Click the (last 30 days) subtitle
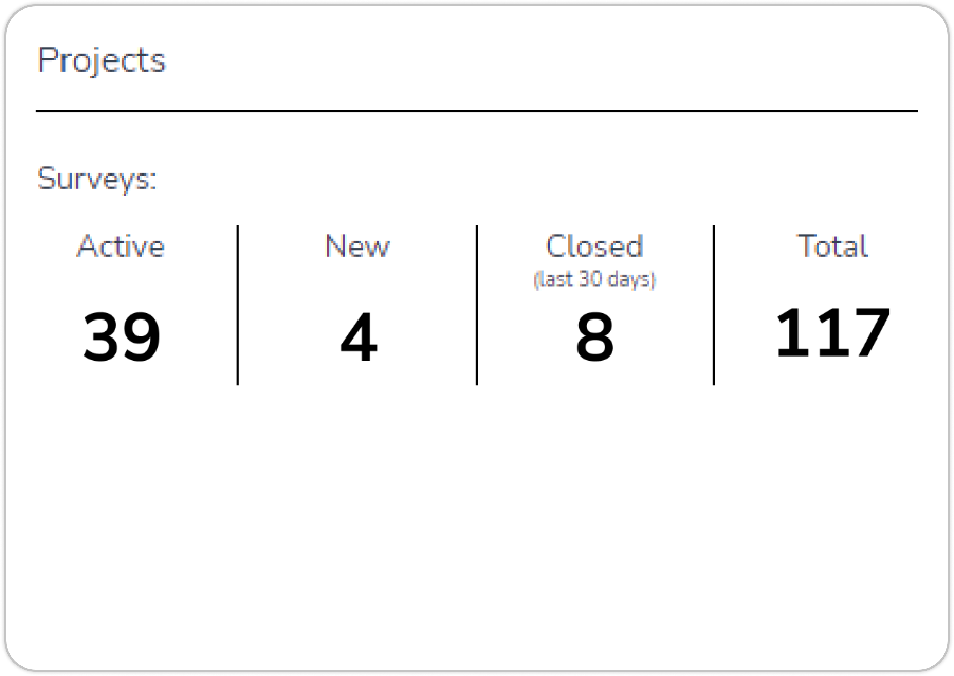Screen dimensions: 954x676 tap(594, 279)
